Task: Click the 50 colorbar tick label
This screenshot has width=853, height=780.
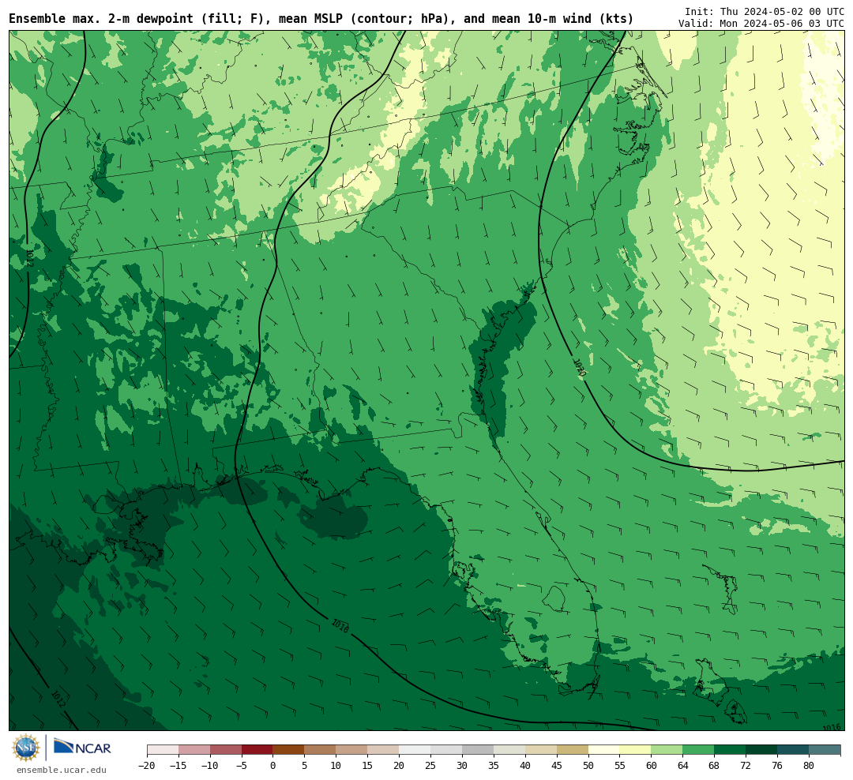Action: 588,766
